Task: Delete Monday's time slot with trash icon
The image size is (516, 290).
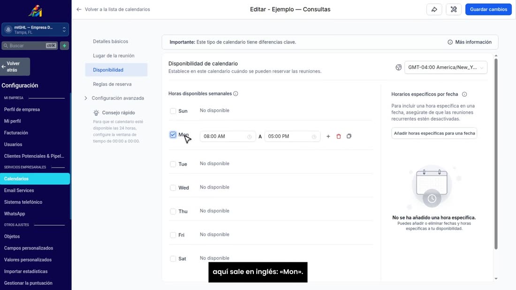Action: click(339, 136)
